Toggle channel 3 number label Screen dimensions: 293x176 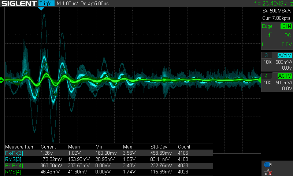point(266,55)
